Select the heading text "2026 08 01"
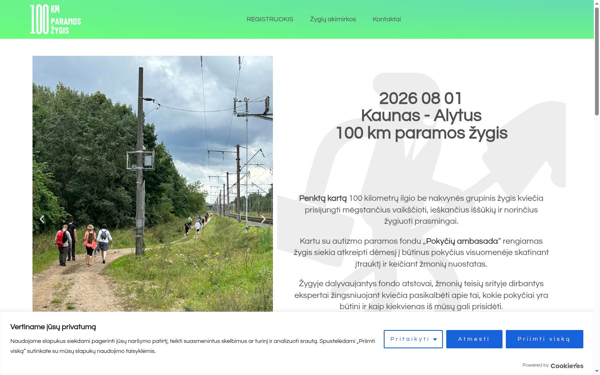 pyautogui.click(x=421, y=99)
